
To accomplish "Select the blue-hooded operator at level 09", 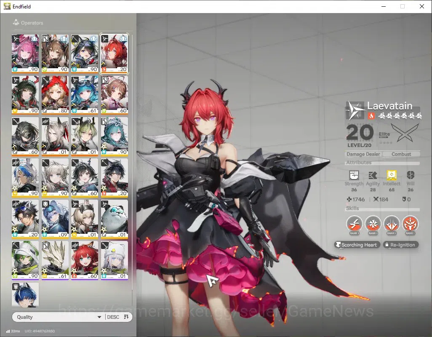I will [55, 219].
